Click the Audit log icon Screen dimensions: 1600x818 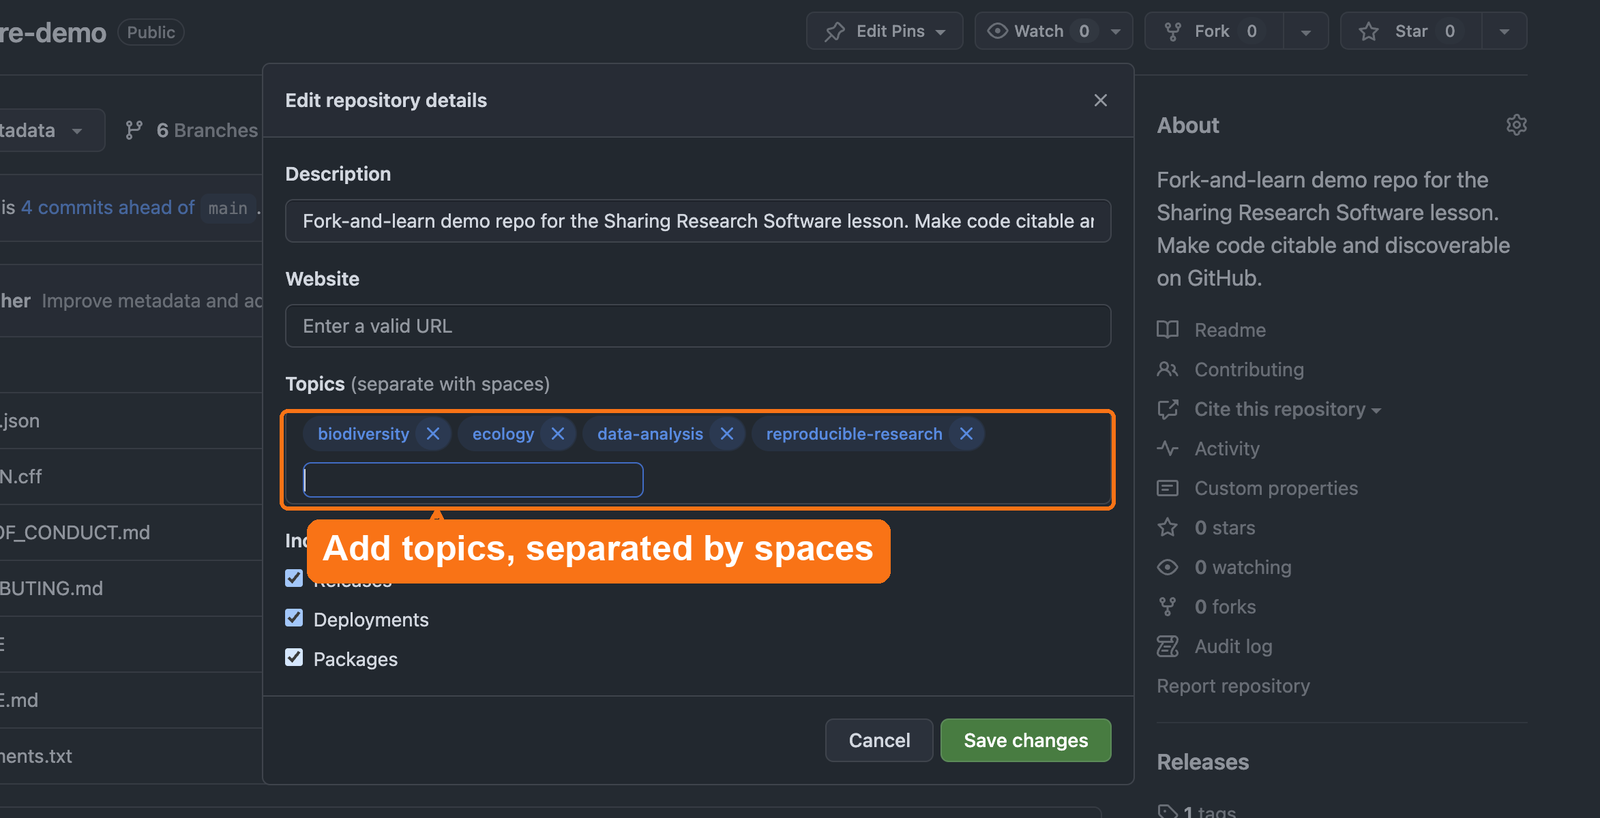click(x=1168, y=646)
